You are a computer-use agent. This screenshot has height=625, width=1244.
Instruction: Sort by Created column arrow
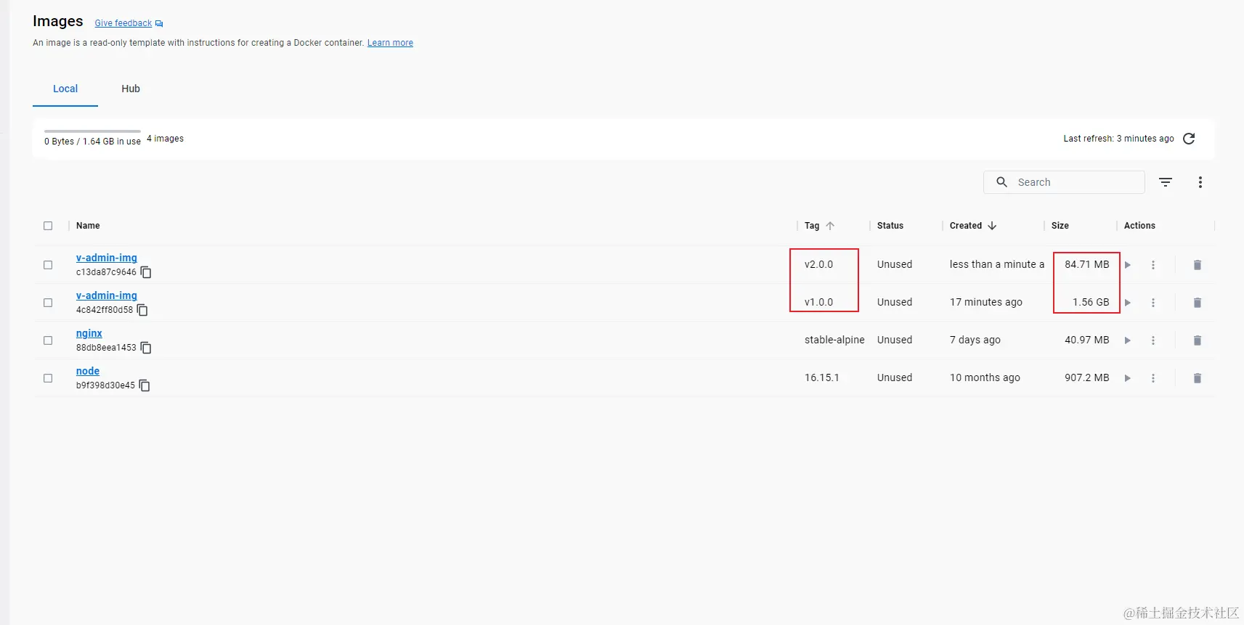click(992, 226)
